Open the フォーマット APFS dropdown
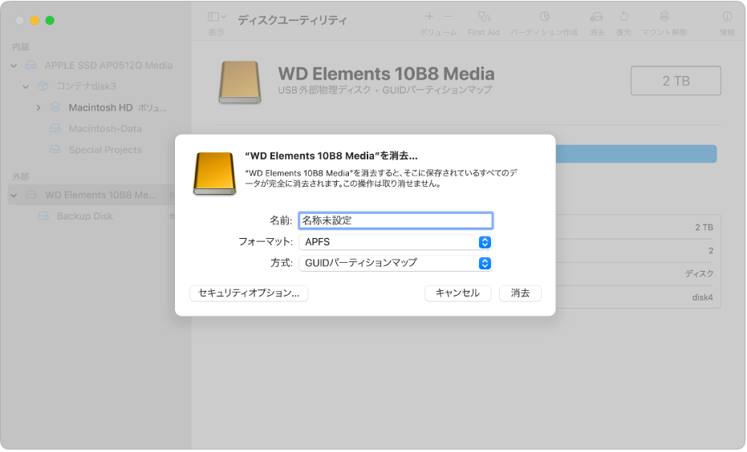747x452 pixels. (x=396, y=242)
